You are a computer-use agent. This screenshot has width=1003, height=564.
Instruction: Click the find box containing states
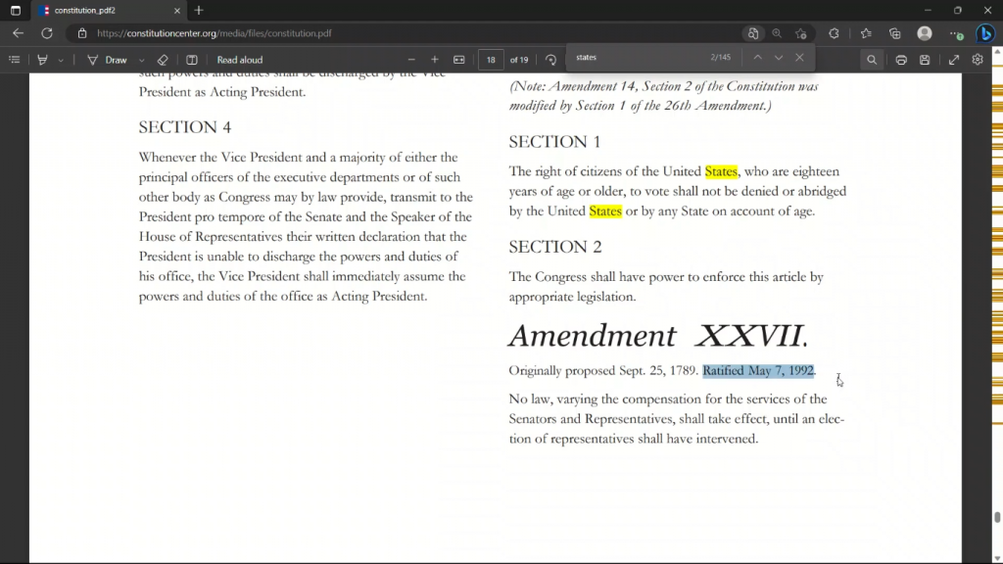[640, 57]
